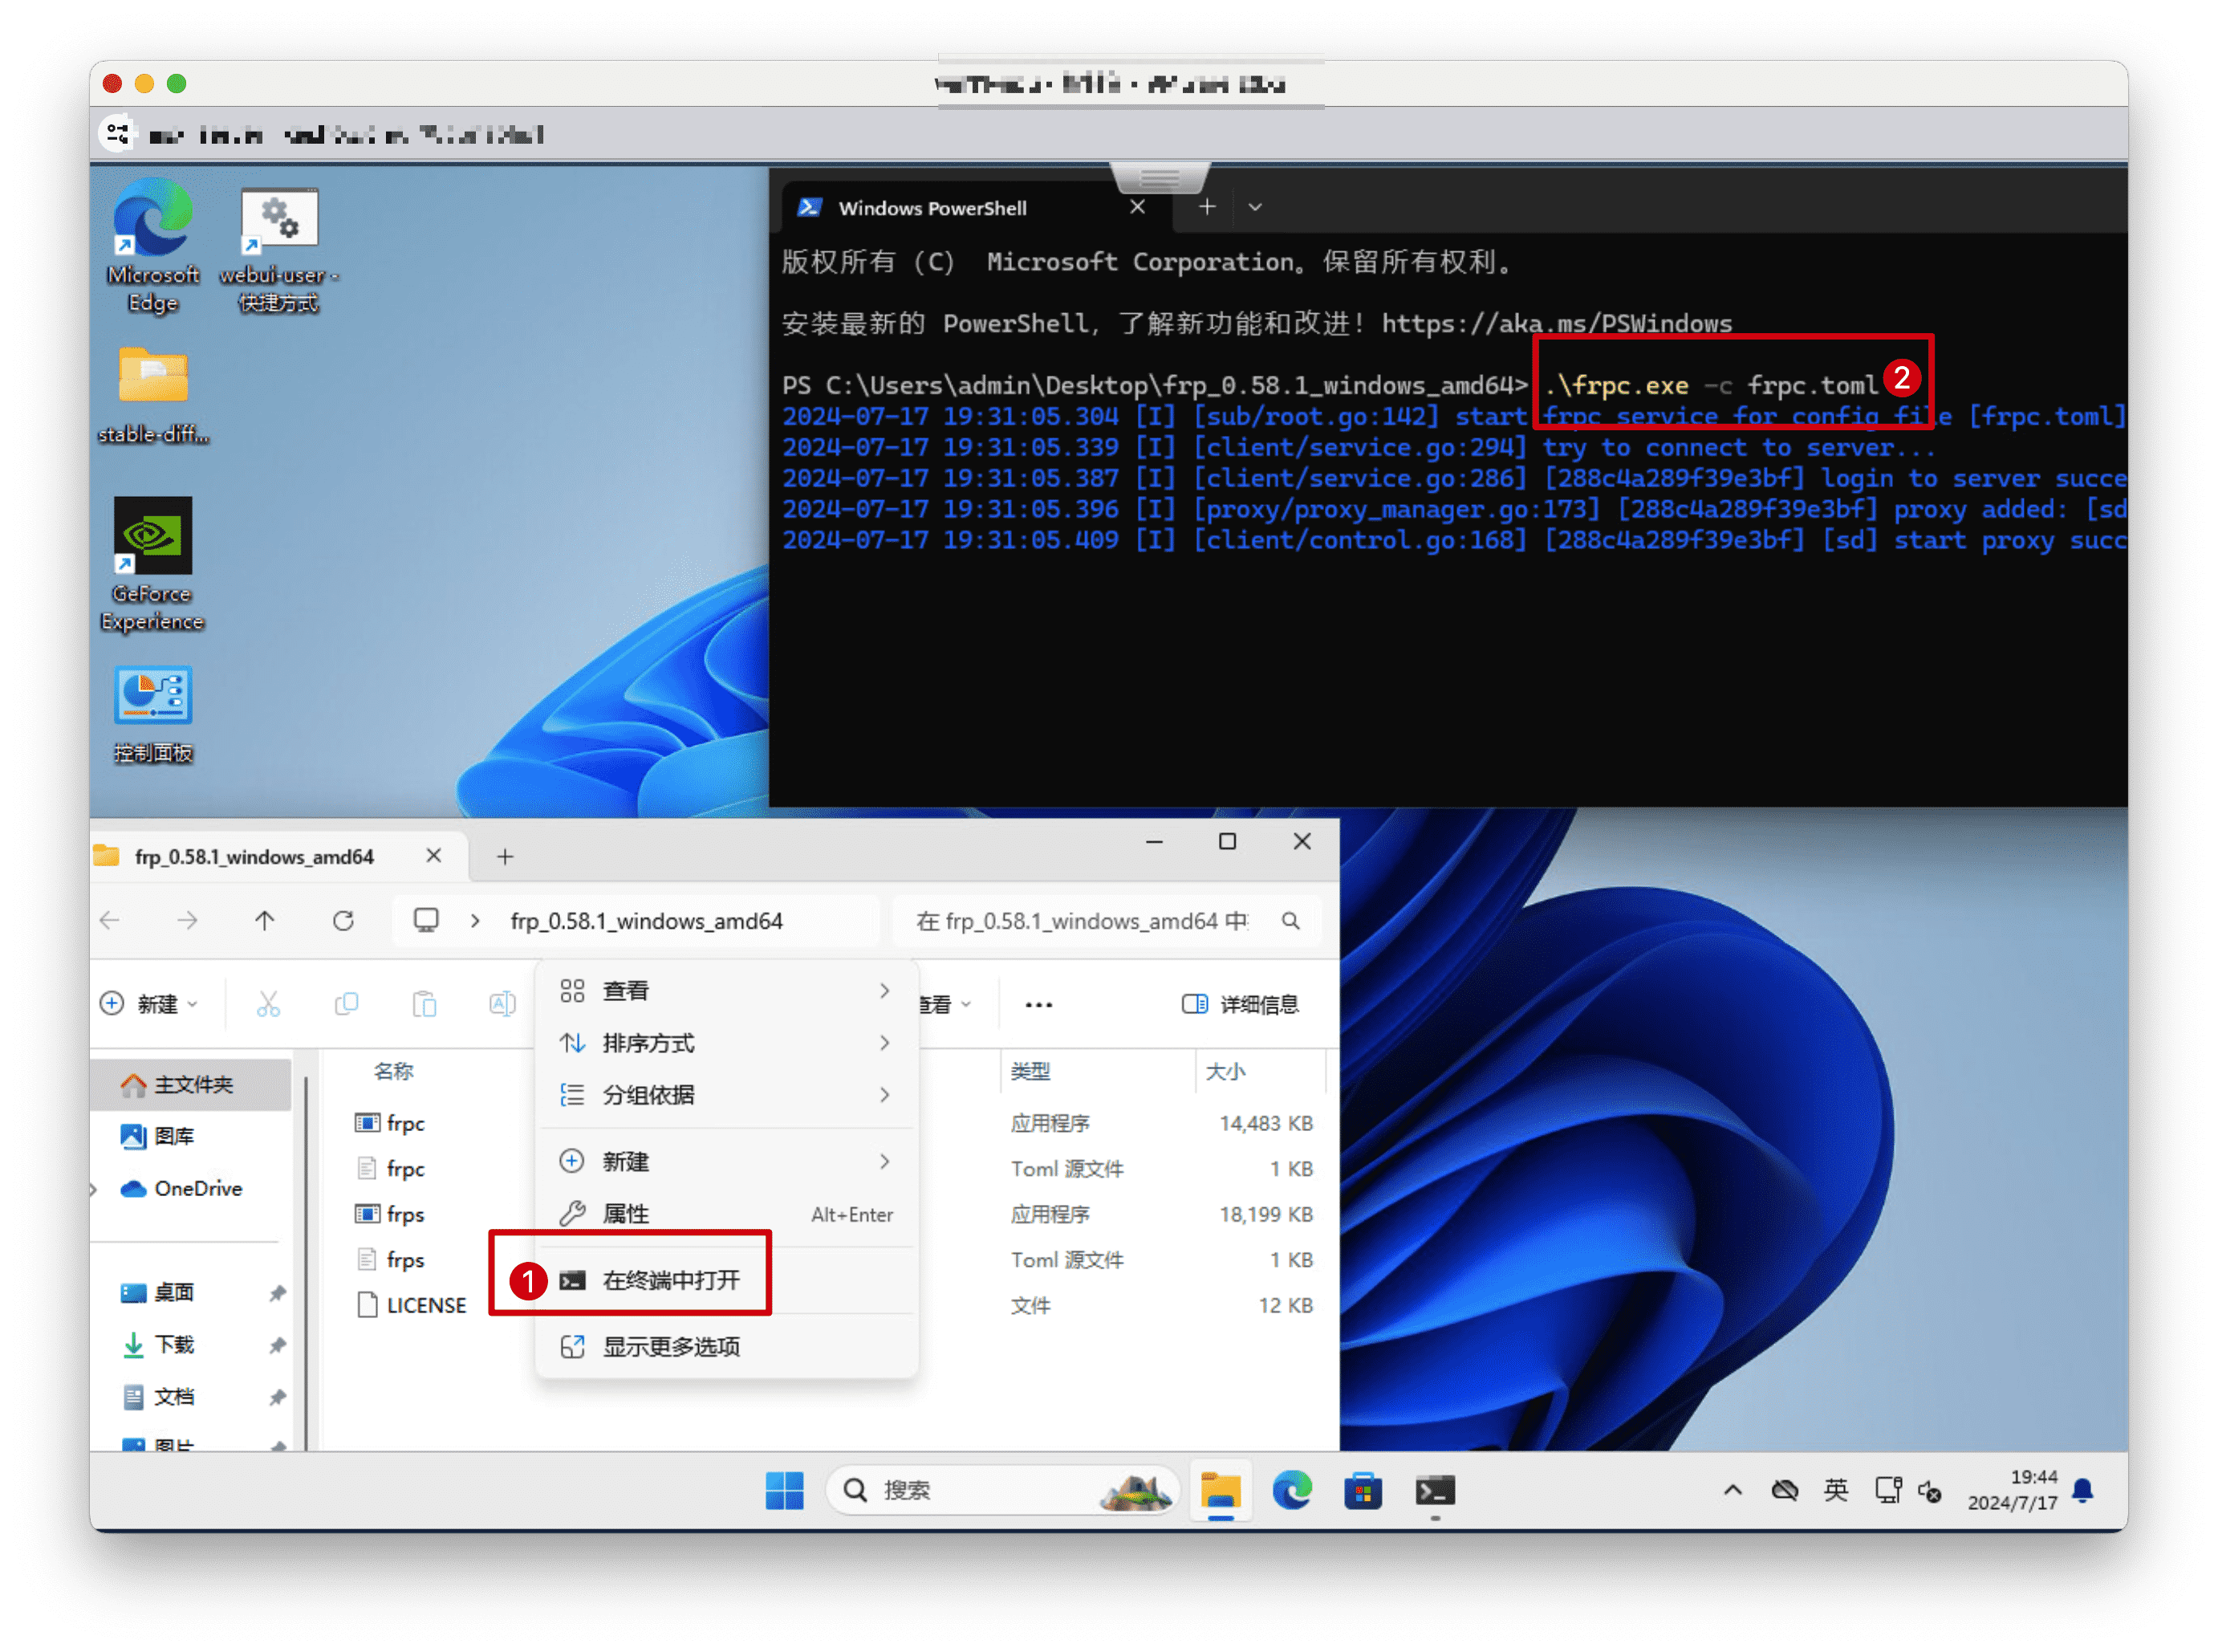
Task: Click the Rename icon in toolbar
Action: [502, 1003]
